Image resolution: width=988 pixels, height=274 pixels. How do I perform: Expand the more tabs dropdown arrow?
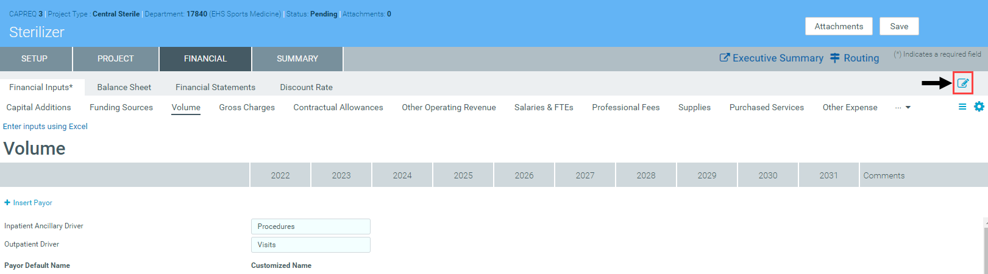[x=908, y=108]
